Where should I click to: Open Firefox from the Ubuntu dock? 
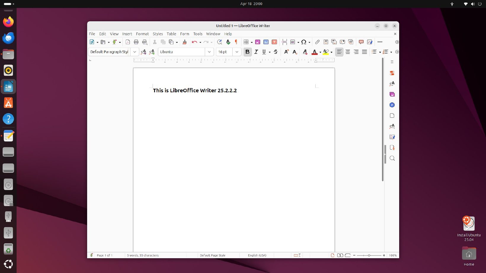(x=8, y=22)
